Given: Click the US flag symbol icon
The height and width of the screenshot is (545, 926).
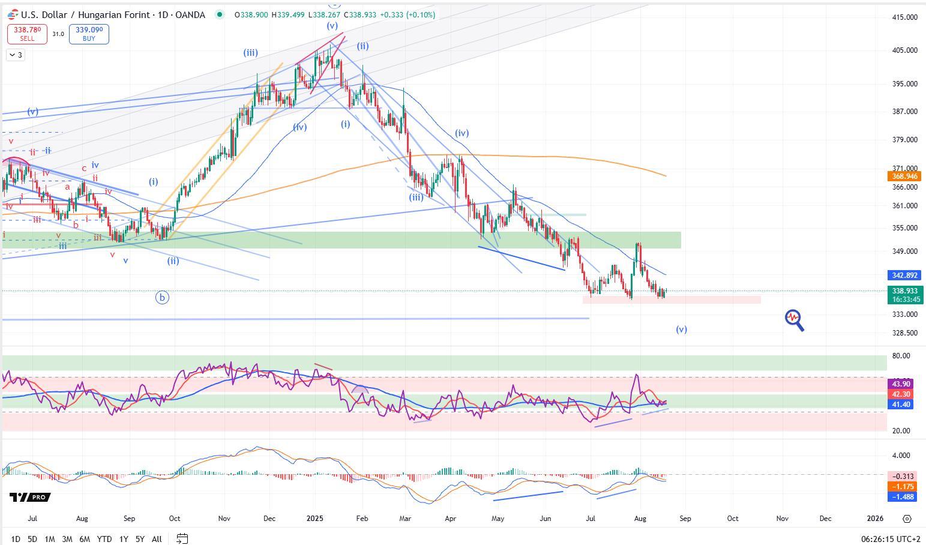Looking at the screenshot, I should [12, 14].
